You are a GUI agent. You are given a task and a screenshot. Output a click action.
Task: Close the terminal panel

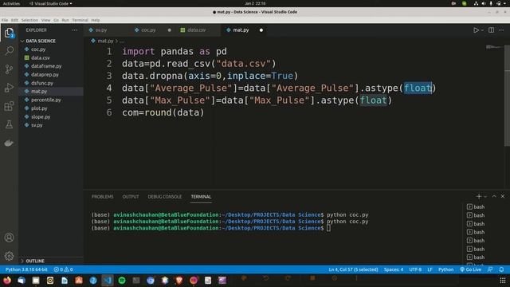pyautogui.click(x=503, y=196)
